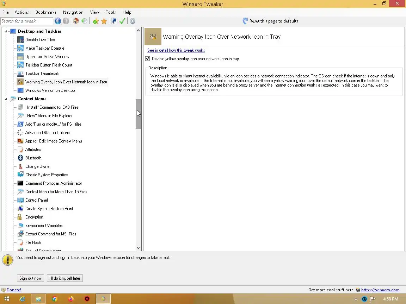Open the File menu
This screenshot has width=406, height=304.
(x=5, y=12)
